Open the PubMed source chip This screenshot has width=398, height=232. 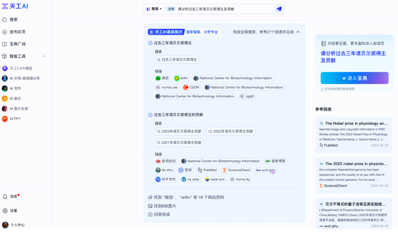[x=207, y=170]
